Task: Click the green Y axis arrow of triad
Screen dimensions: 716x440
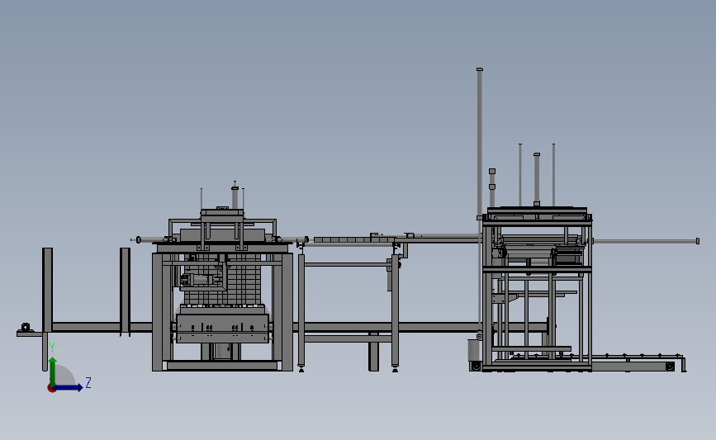Action: click(53, 371)
